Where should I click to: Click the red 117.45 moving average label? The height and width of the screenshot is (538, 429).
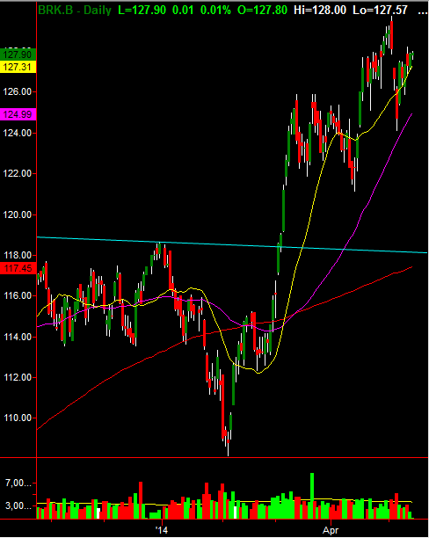(x=18, y=268)
